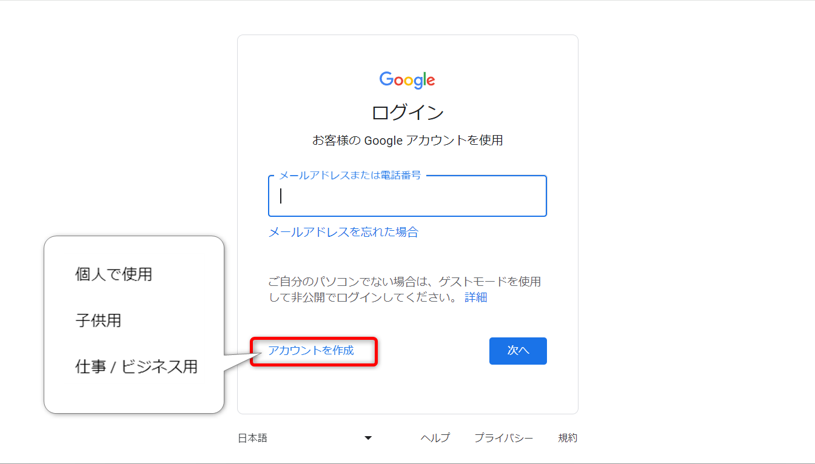Open the 規約 footer link

tap(568, 438)
